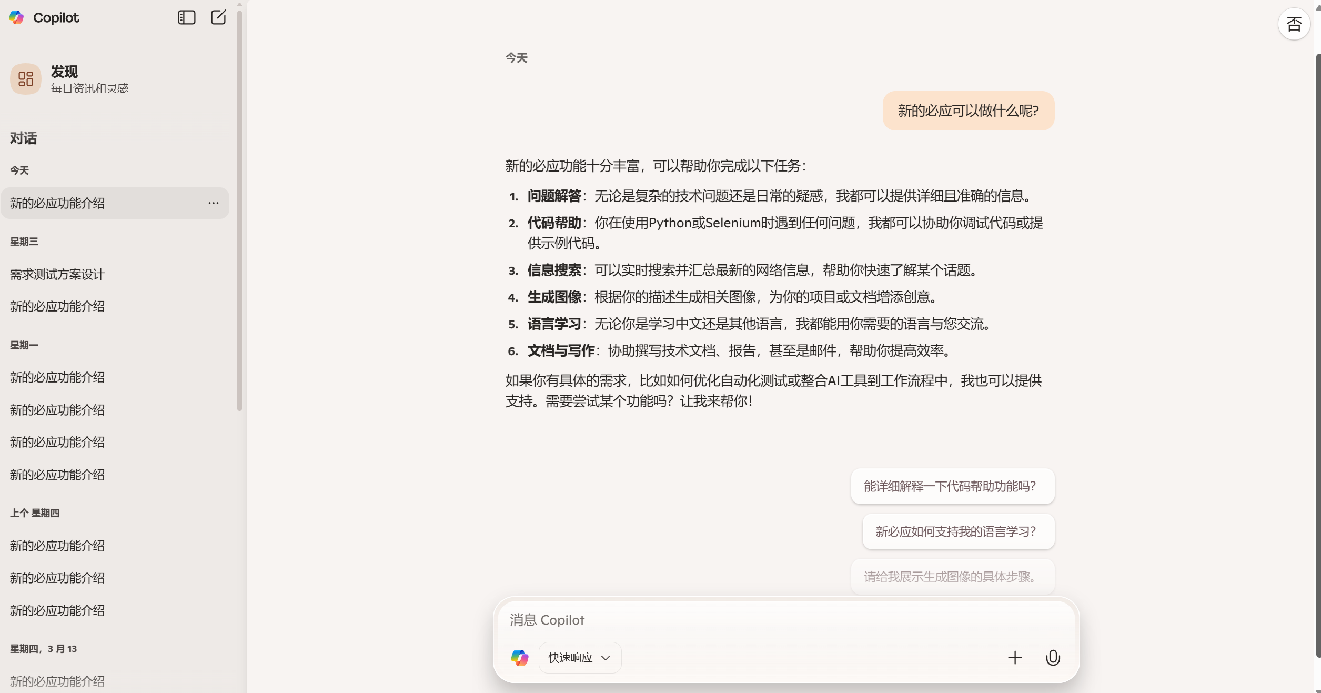Open the conversation under 星期四, 3月13
The image size is (1321, 693).
point(57,681)
